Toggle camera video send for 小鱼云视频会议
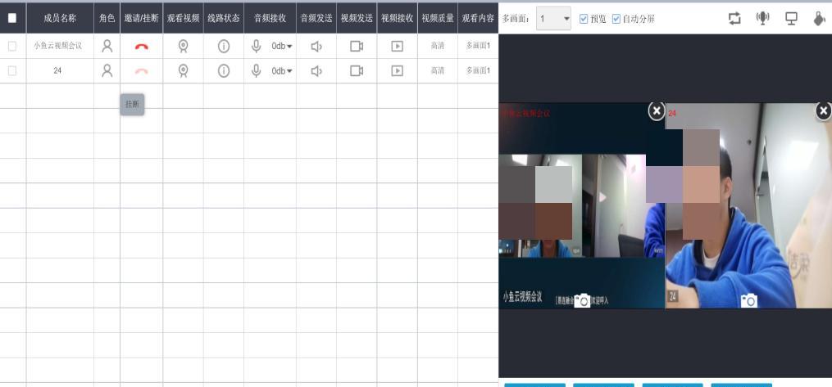Screen dimensions: 832x387 [x=357, y=47]
